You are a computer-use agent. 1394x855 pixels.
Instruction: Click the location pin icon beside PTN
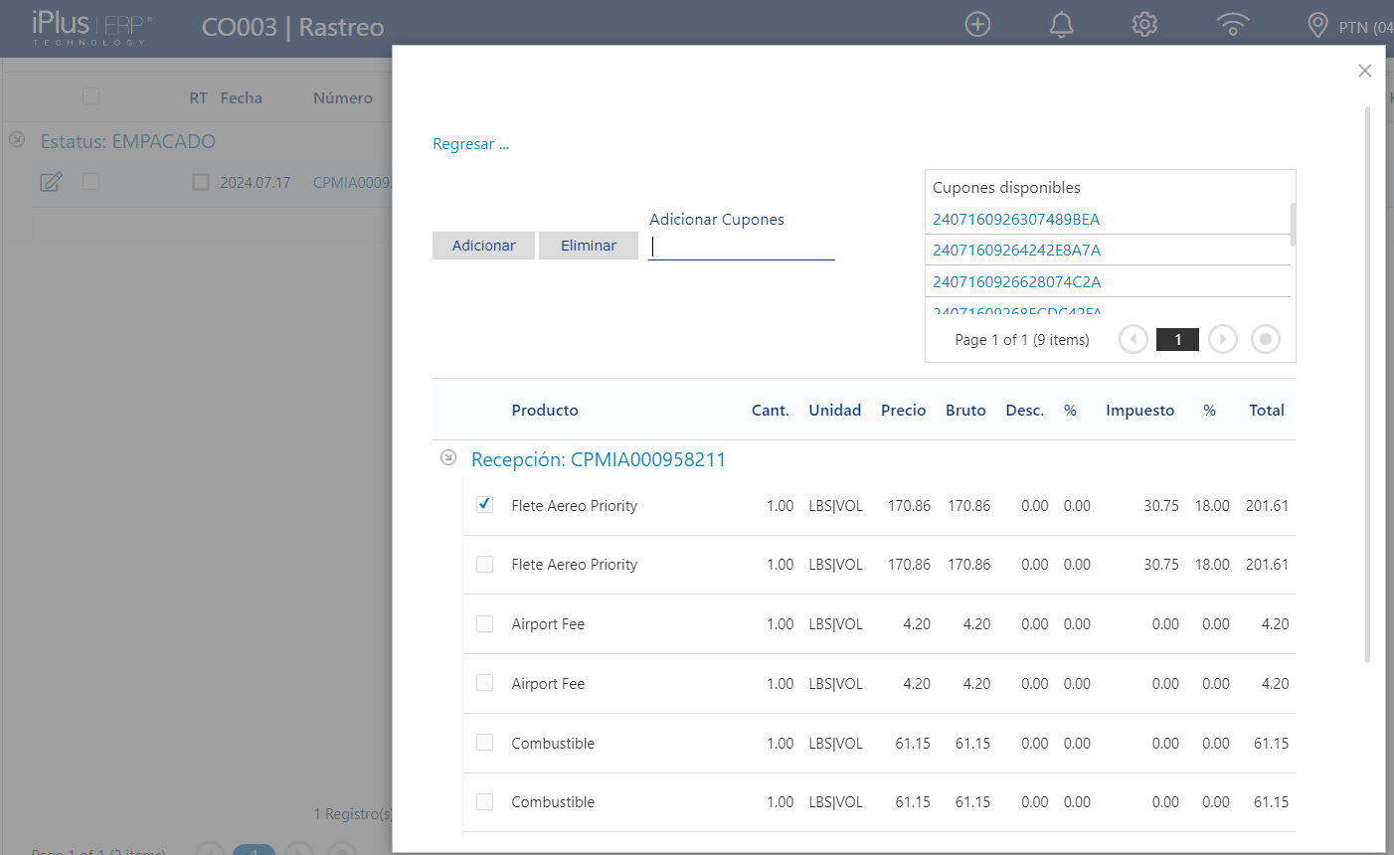tap(1317, 25)
